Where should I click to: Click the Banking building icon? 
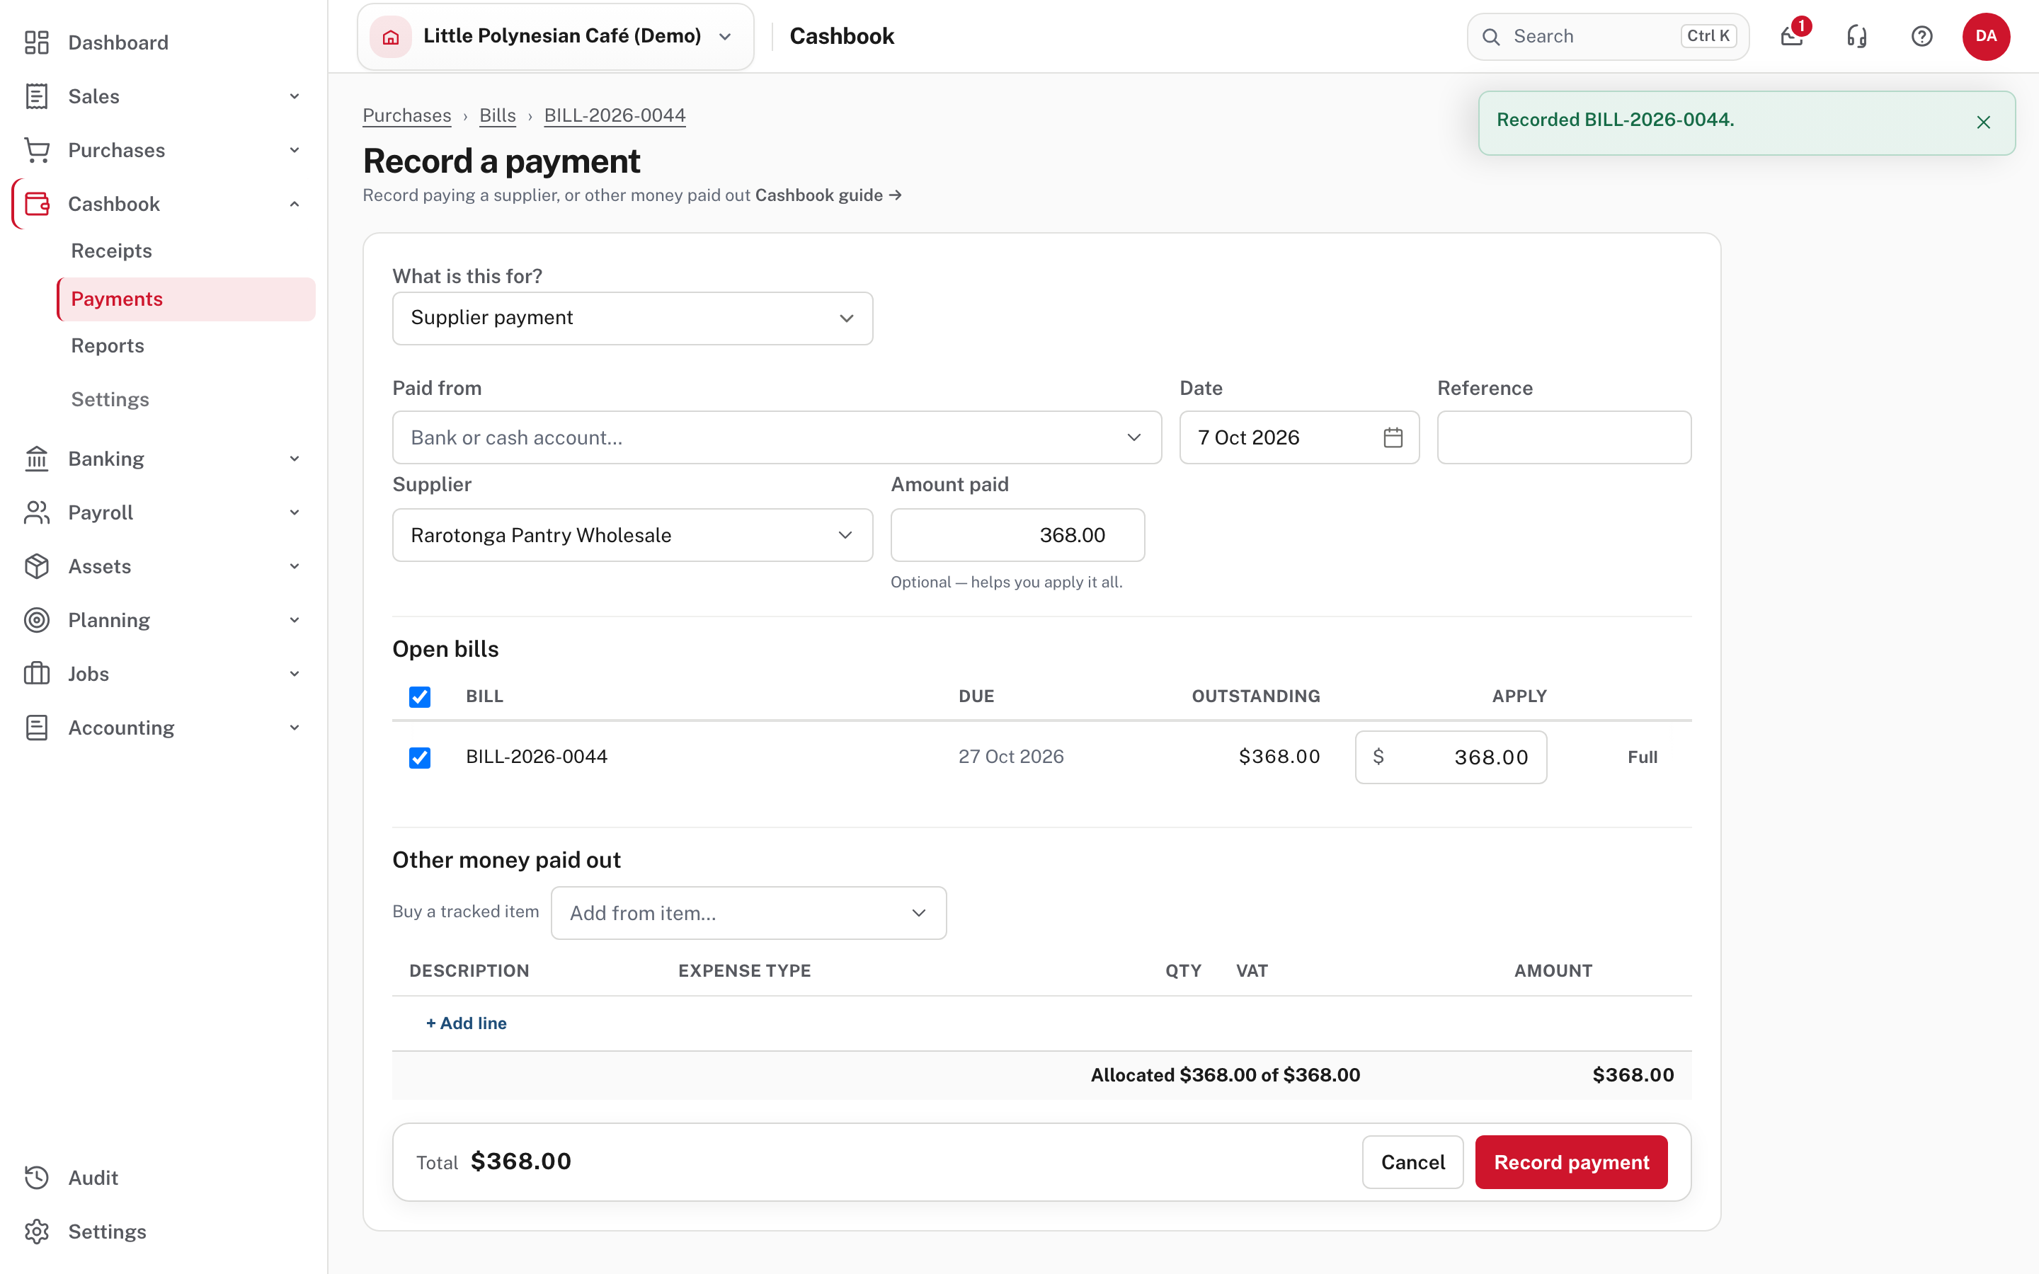[x=36, y=459]
